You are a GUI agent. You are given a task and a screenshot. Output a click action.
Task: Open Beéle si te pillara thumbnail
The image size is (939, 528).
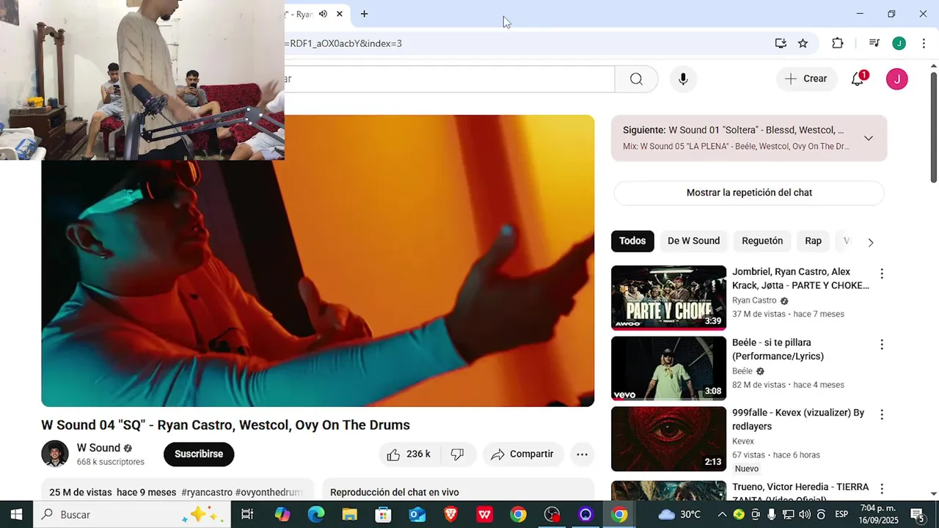668,368
